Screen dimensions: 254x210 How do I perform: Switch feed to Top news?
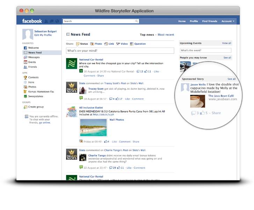pos(147,35)
